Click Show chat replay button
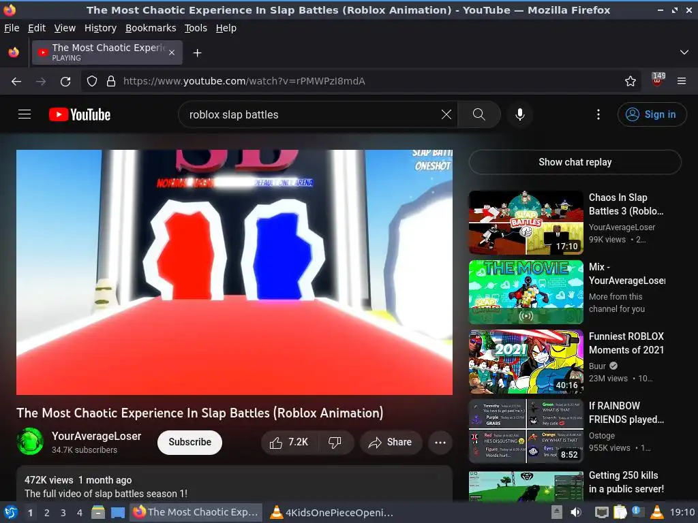Image resolution: width=698 pixels, height=523 pixels. click(575, 162)
